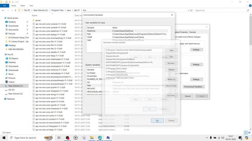This screenshot has height=141, width=252.
Task: Open the Share ribbon tab
Action: pos(23,5)
